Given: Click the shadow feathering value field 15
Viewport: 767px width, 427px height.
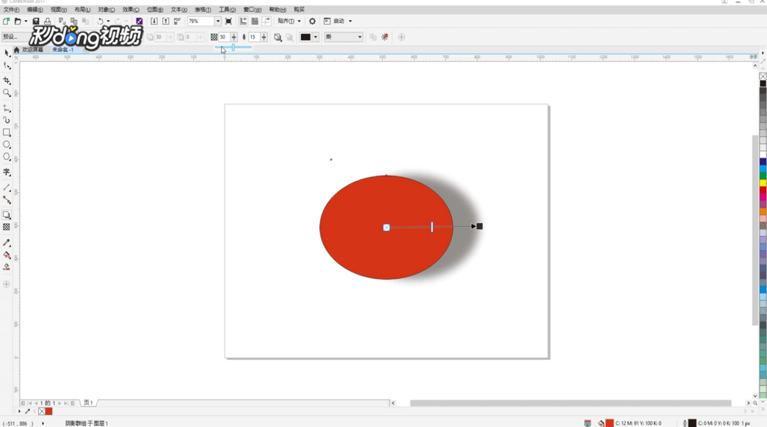Looking at the screenshot, I should (253, 37).
